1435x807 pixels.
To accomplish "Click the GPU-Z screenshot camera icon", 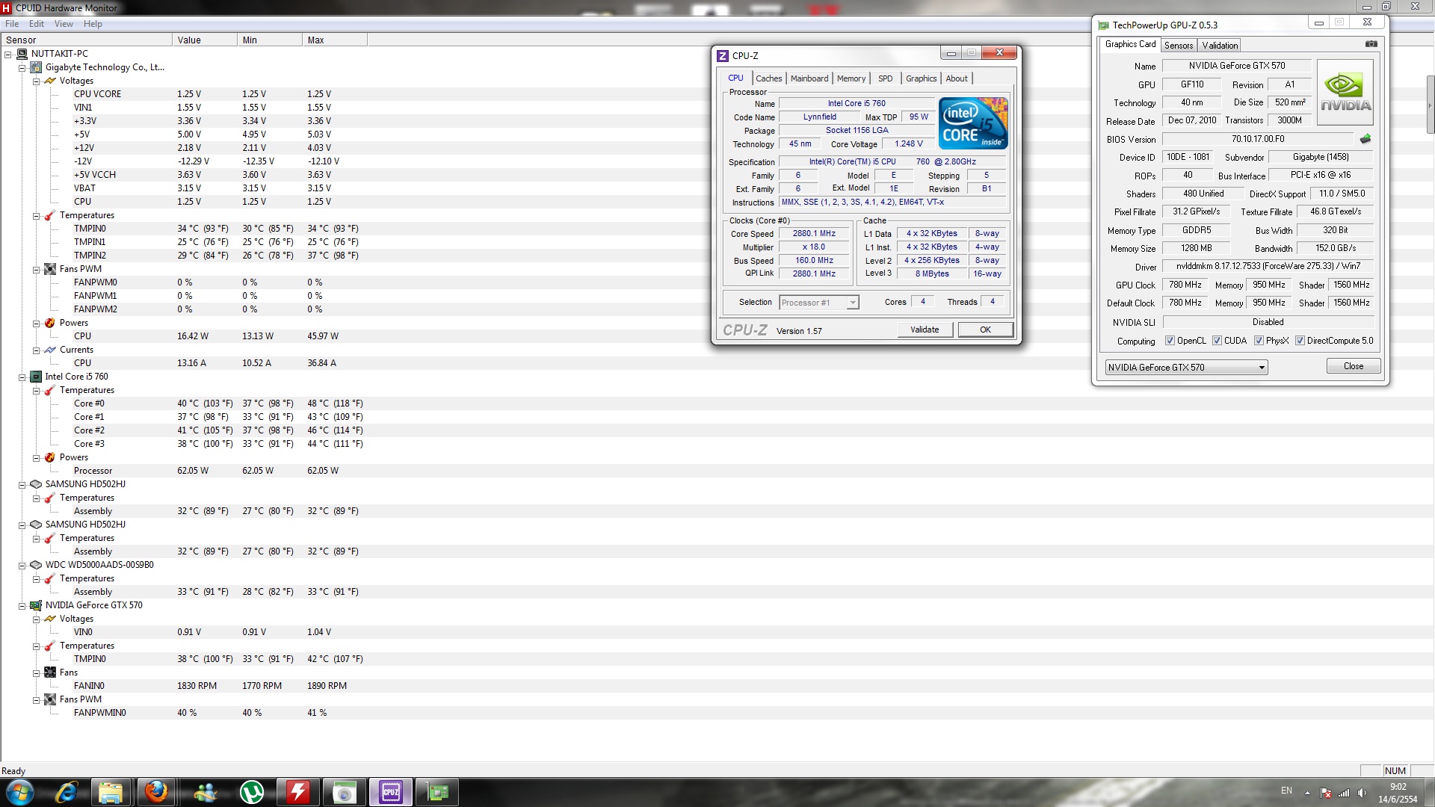I will pyautogui.click(x=1371, y=44).
